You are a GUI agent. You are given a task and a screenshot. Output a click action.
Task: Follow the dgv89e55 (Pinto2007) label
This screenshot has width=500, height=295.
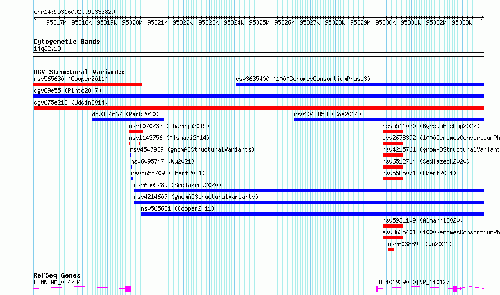67,90
